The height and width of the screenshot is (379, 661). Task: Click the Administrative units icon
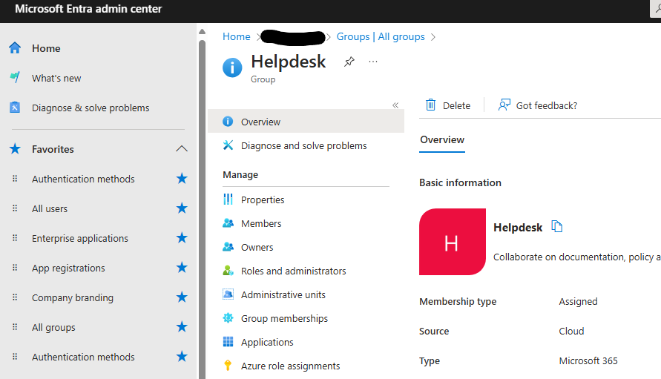tap(228, 294)
